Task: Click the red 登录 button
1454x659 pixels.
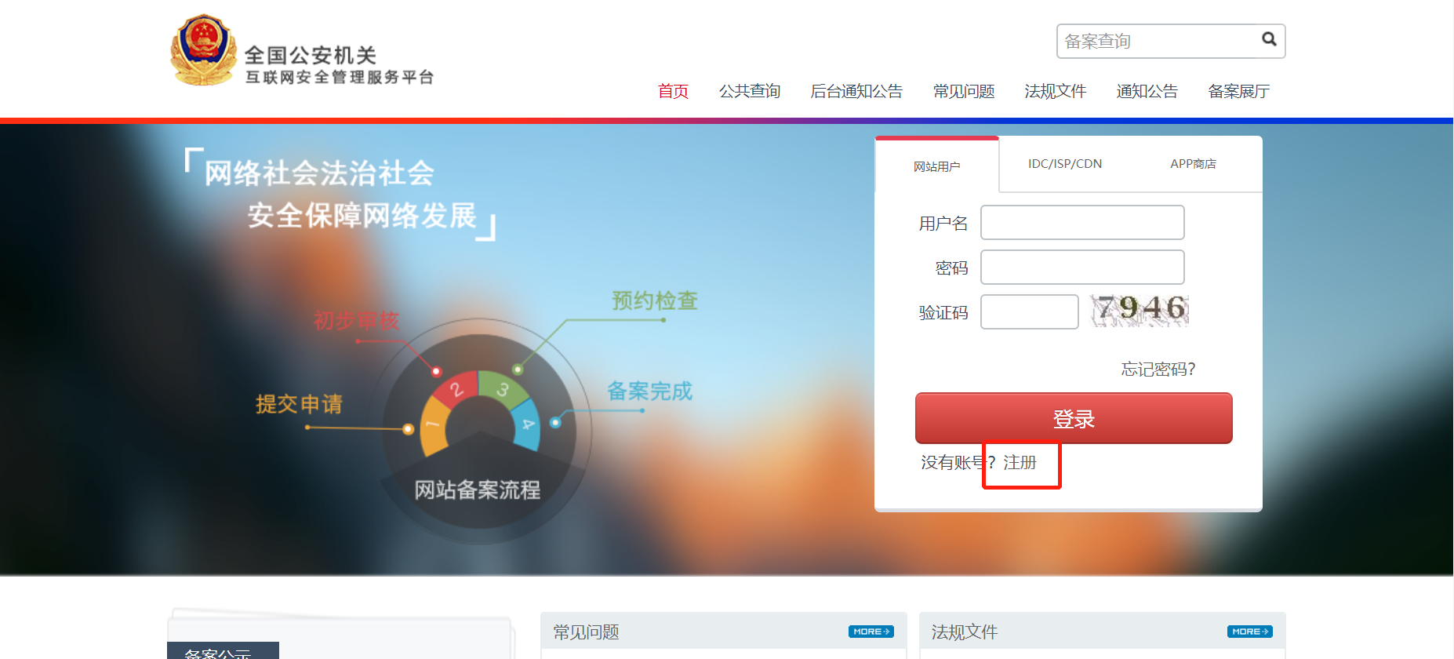Action: 1074,418
